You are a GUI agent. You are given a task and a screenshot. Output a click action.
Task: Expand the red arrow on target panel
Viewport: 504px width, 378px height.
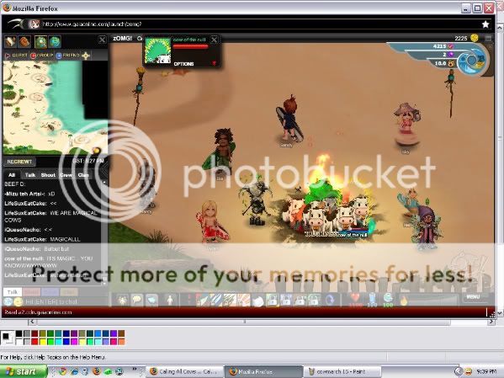click(214, 64)
